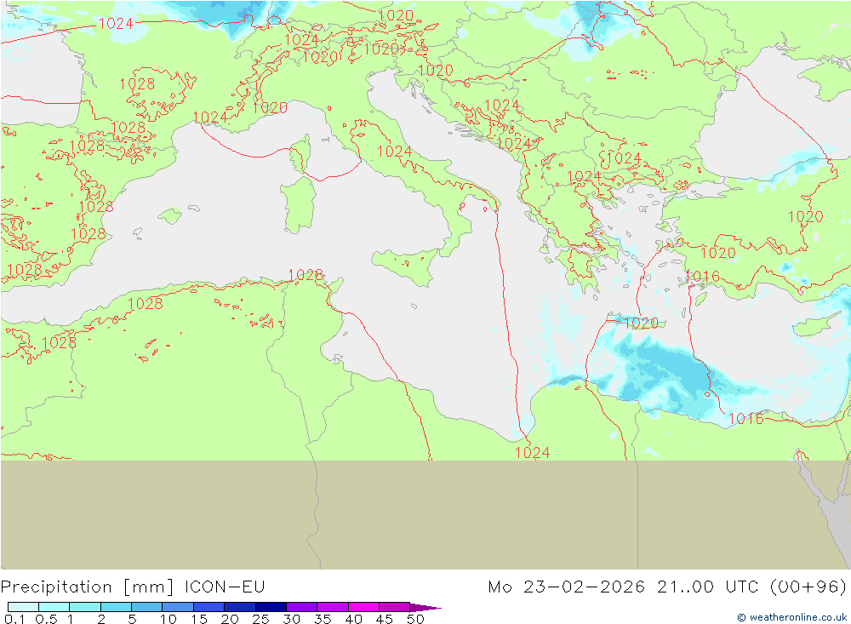Click the 1024 isobar label on Libyan coast
The image size is (851, 624).
tap(533, 452)
